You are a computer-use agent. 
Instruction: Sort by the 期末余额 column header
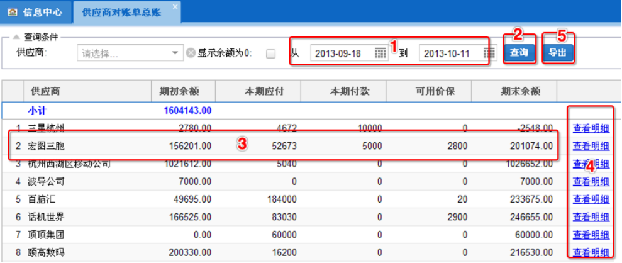[x=521, y=91]
